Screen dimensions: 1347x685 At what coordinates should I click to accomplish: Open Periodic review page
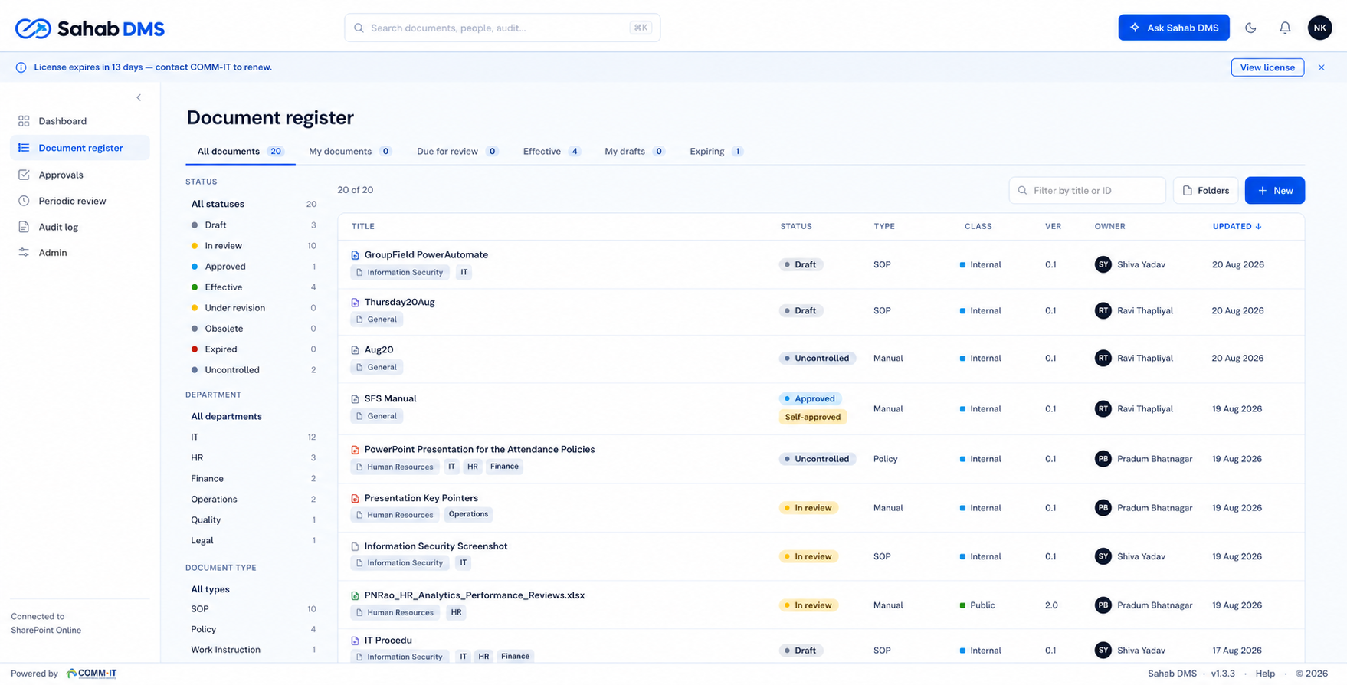pyautogui.click(x=80, y=201)
